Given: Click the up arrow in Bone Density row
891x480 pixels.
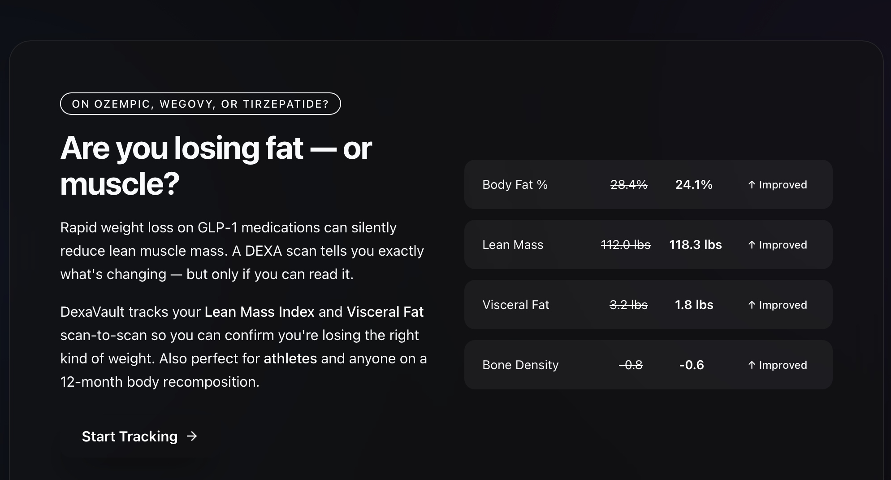Looking at the screenshot, I should pyautogui.click(x=752, y=365).
